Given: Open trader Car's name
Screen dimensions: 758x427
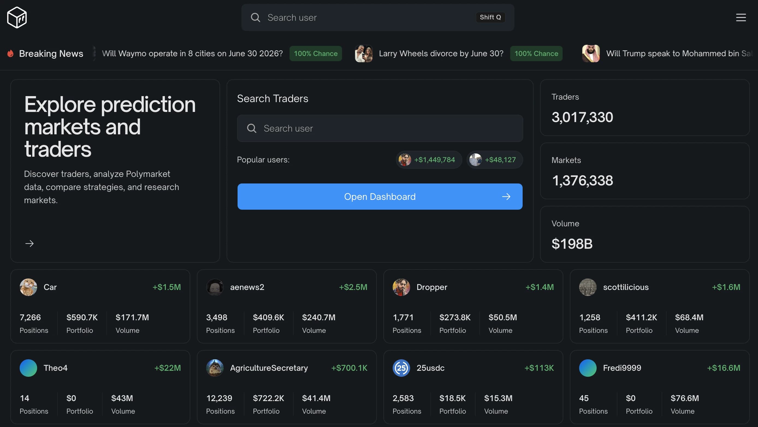Looking at the screenshot, I should click(50, 287).
